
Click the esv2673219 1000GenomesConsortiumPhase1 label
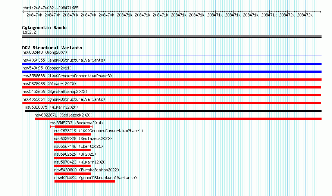98,131
